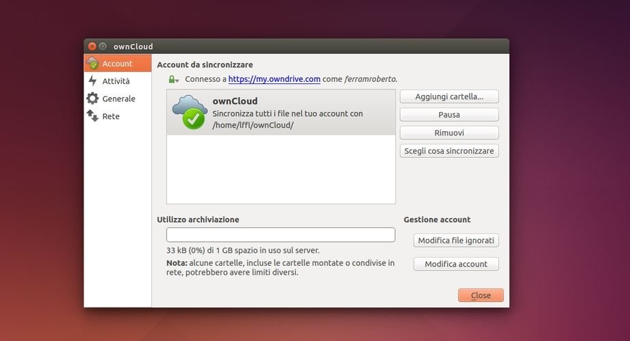Click the storage usage progress bar
The height and width of the screenshot is (341, 630).
pyautogui.click(x=281, y=234)
